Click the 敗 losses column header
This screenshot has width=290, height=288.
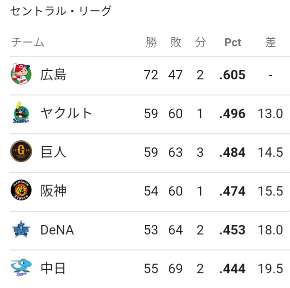[176, 42]
